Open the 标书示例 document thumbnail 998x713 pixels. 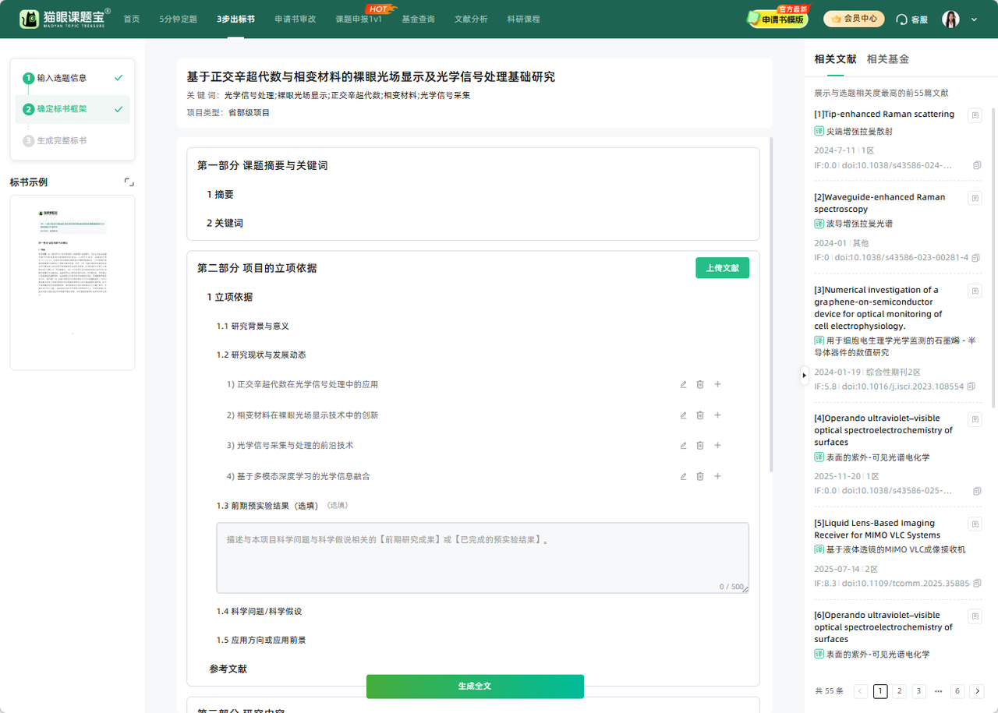click(73, 282)
